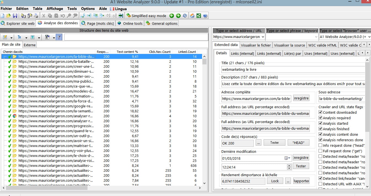Click the quick filter text input box
Image resolution: width=371 pixels, height=196 pixels.
pos(136,37)
